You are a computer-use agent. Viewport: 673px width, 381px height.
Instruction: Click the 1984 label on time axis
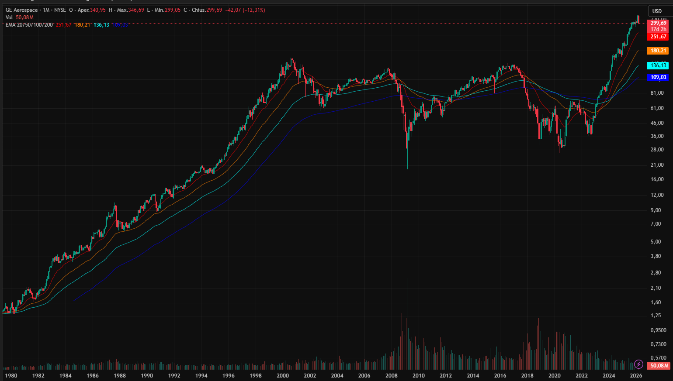click(66, 376)
